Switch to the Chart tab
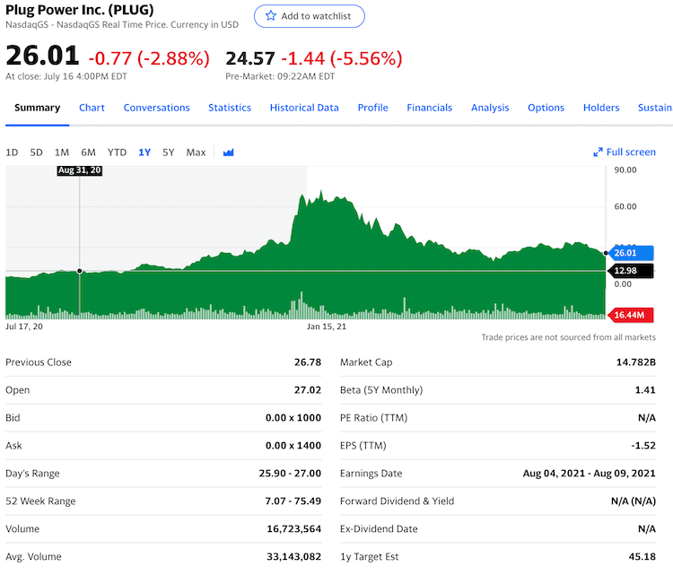Screen dimensions: 673x584 click(92, 108)
